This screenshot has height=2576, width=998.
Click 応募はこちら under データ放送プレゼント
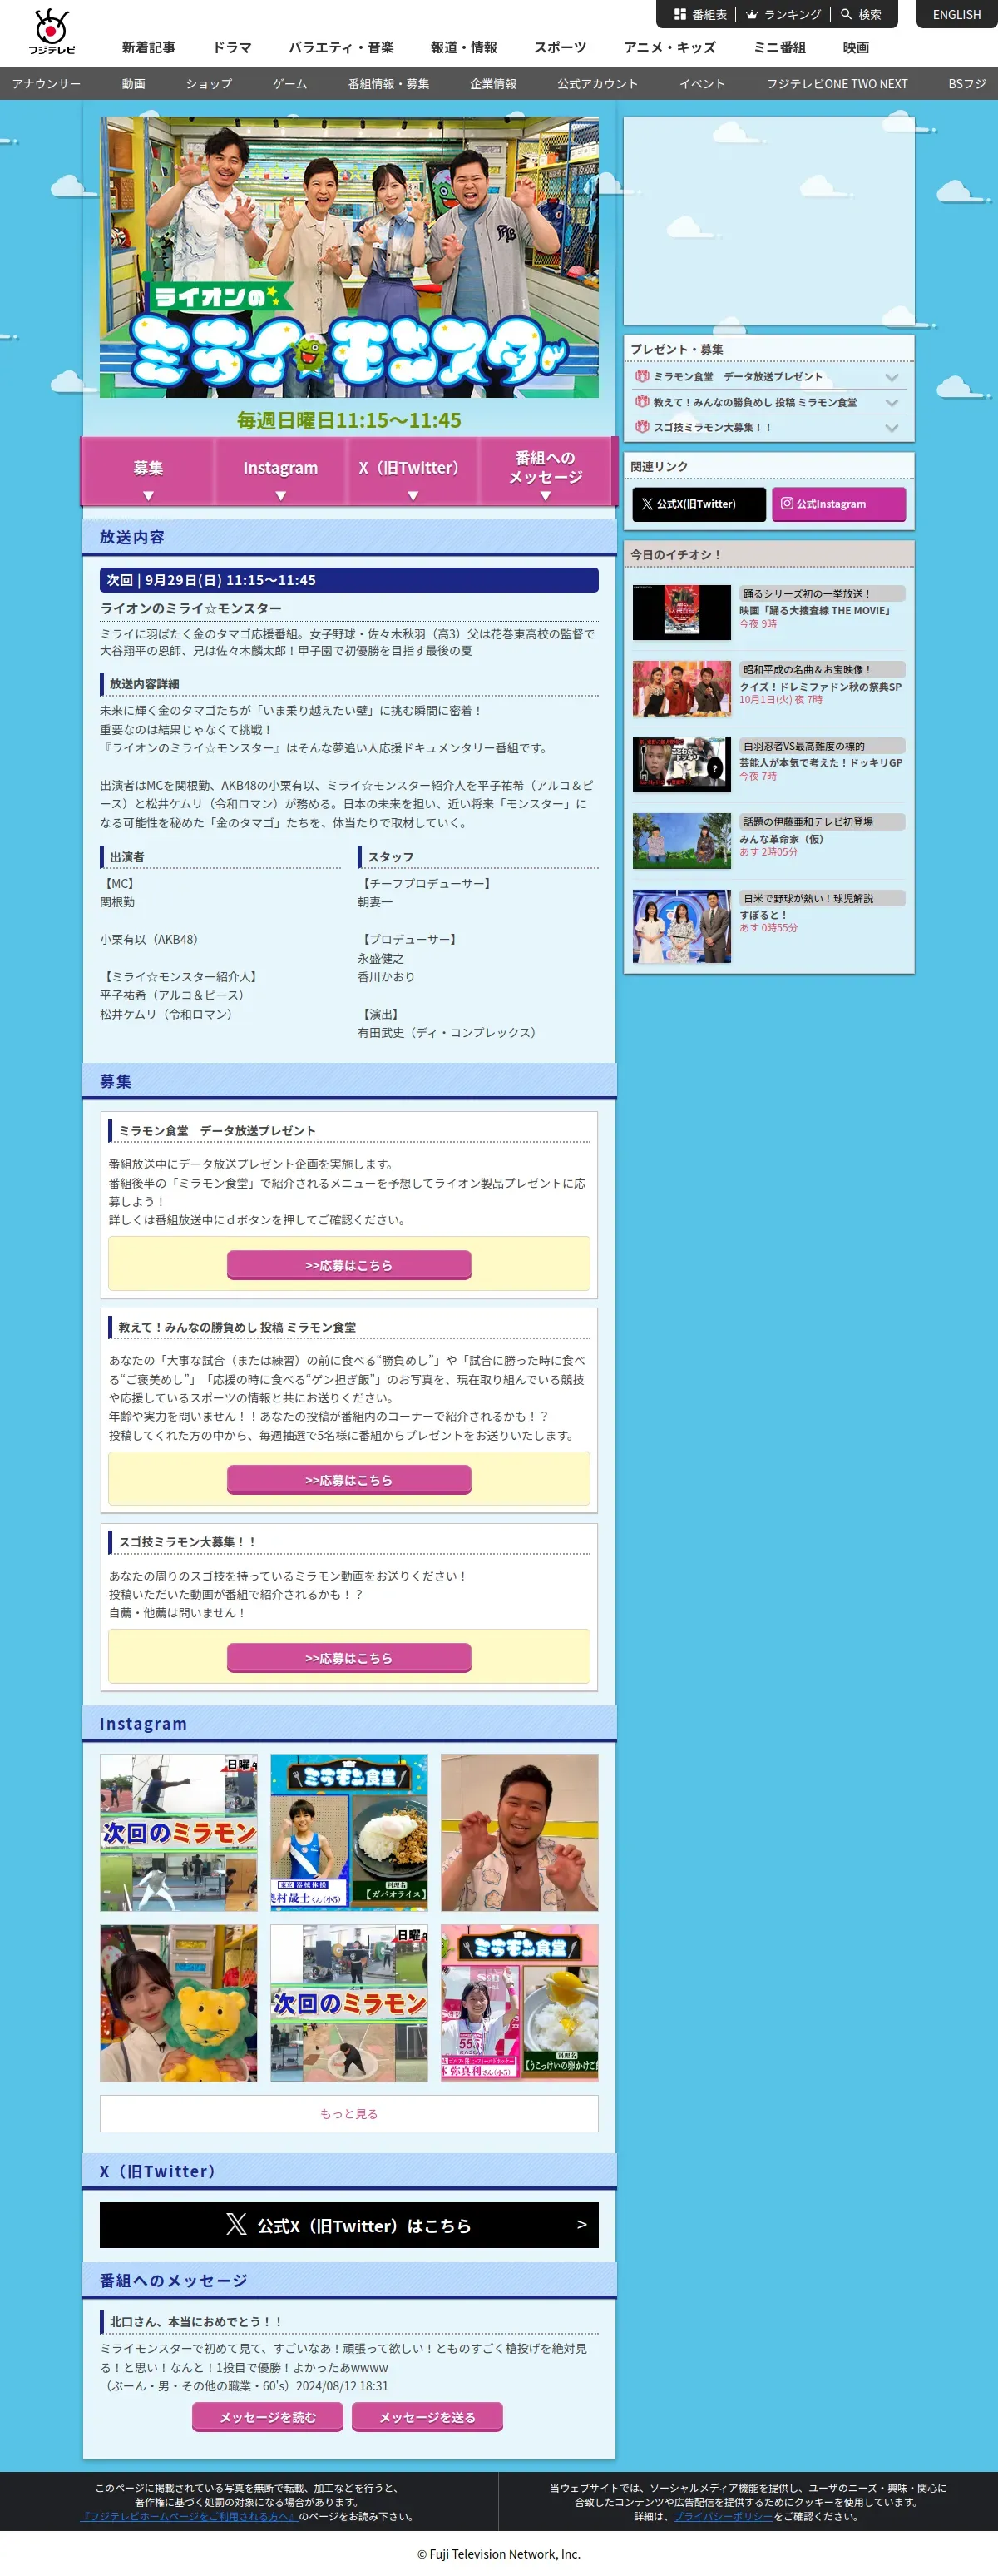click(x=348, y=1265)
